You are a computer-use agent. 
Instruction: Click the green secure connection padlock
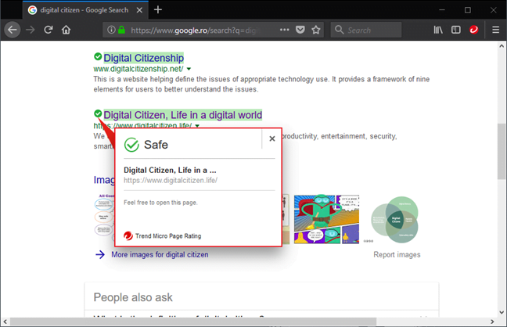tap(121, 30)
